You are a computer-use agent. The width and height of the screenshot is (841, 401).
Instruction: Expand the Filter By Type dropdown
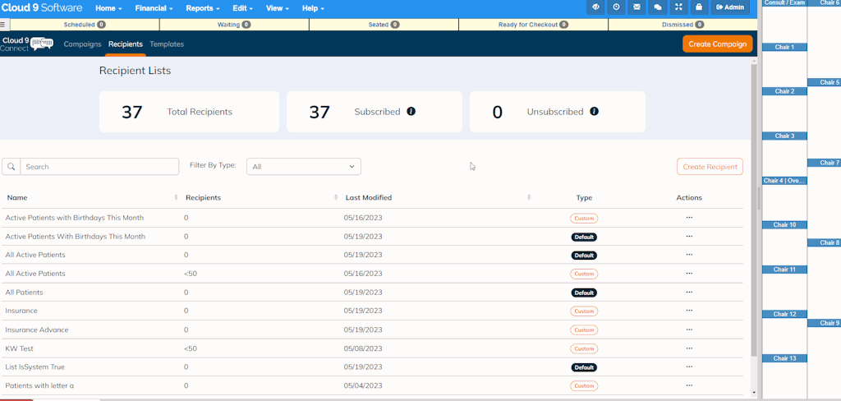304,167
